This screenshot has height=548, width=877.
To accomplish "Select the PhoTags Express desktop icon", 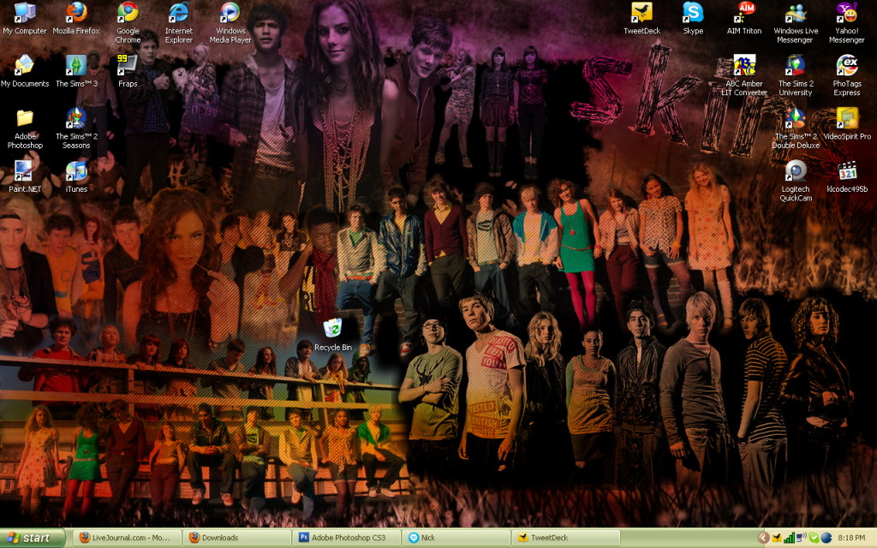I will click(847, 75).
